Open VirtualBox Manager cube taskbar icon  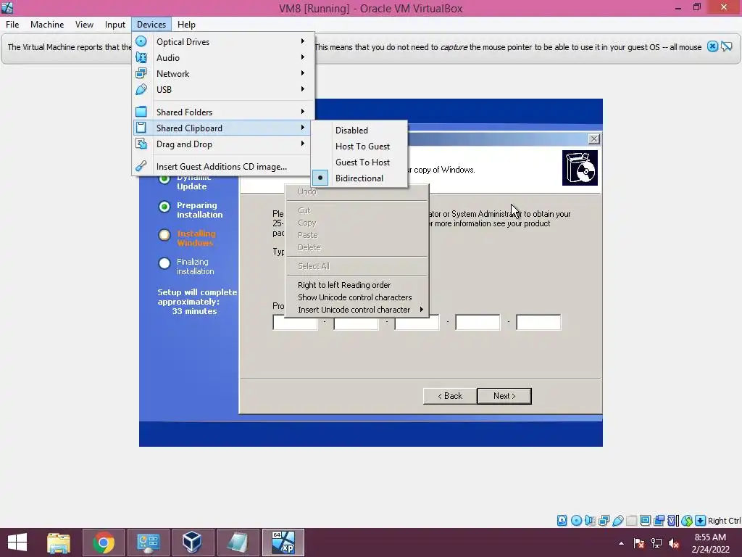(192, 542)
